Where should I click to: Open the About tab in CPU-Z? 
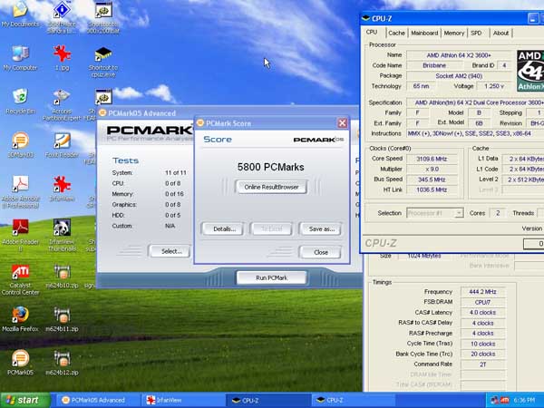tap(500, 33)
